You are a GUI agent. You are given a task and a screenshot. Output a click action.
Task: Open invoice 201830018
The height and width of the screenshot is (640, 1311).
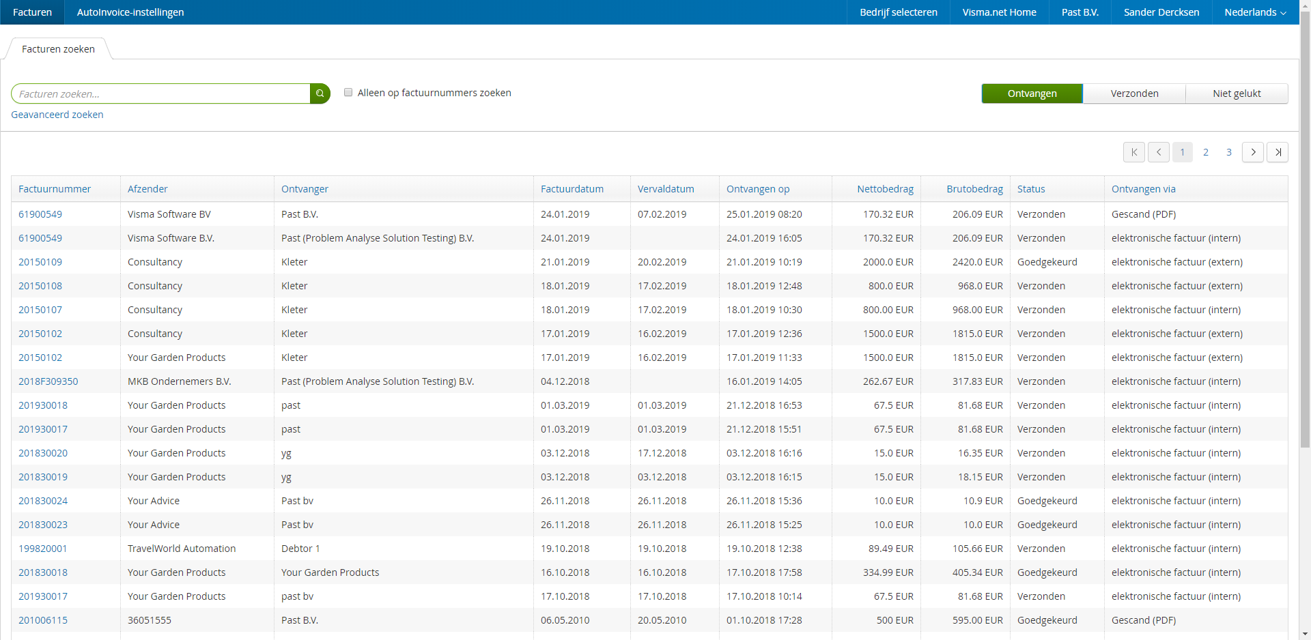(43, 572)
